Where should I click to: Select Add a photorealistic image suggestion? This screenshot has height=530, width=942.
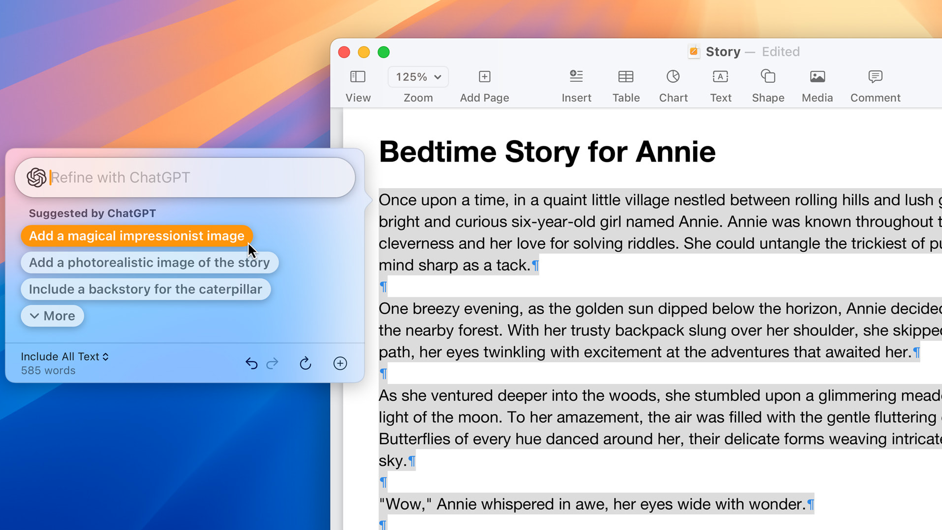point(149,263)
